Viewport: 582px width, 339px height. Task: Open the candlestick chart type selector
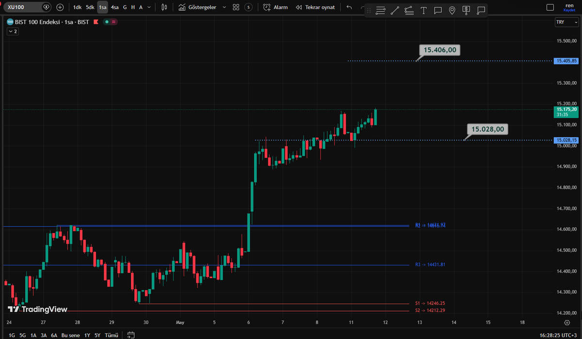[164, 7]
